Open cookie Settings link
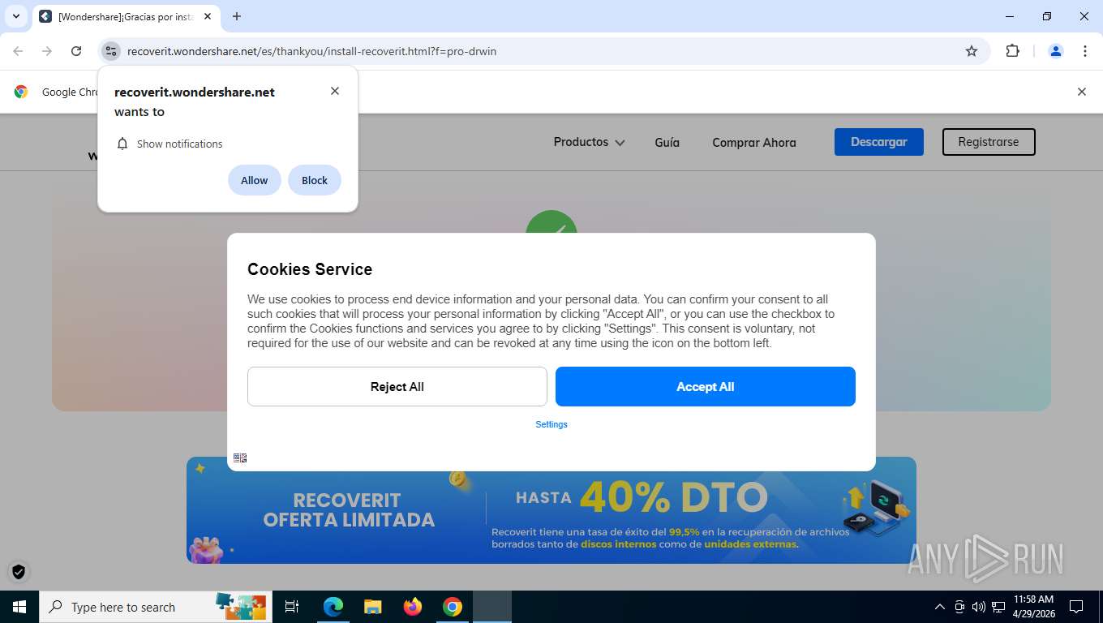Screen dimensions: 1103x623 551,424
